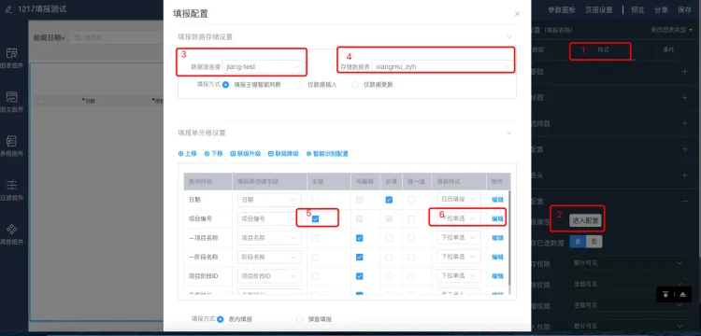Check 主键 checkbox in 日期 row
701x336 pixels.
[x=316, y=200]
